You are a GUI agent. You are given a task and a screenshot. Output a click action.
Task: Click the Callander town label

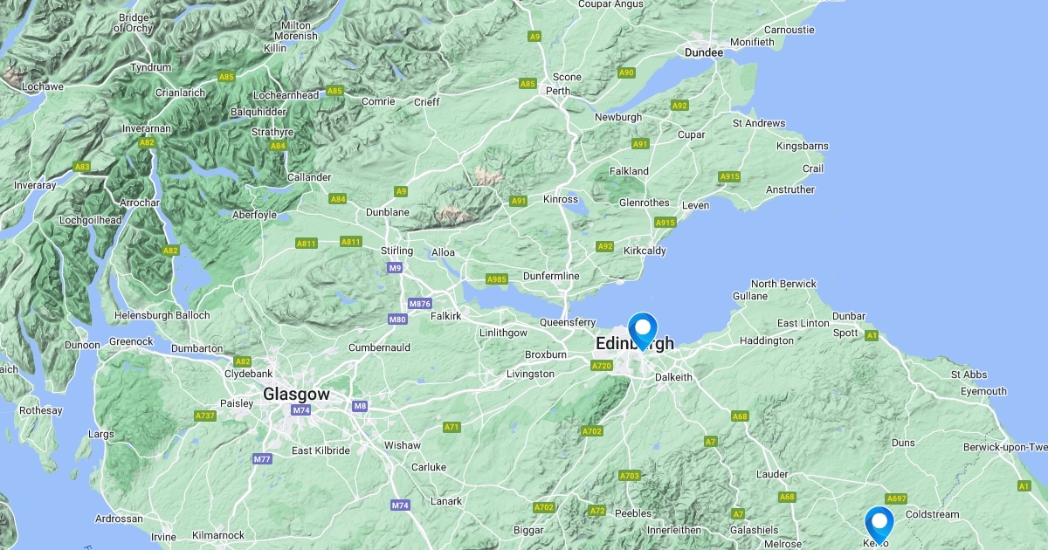309,177
